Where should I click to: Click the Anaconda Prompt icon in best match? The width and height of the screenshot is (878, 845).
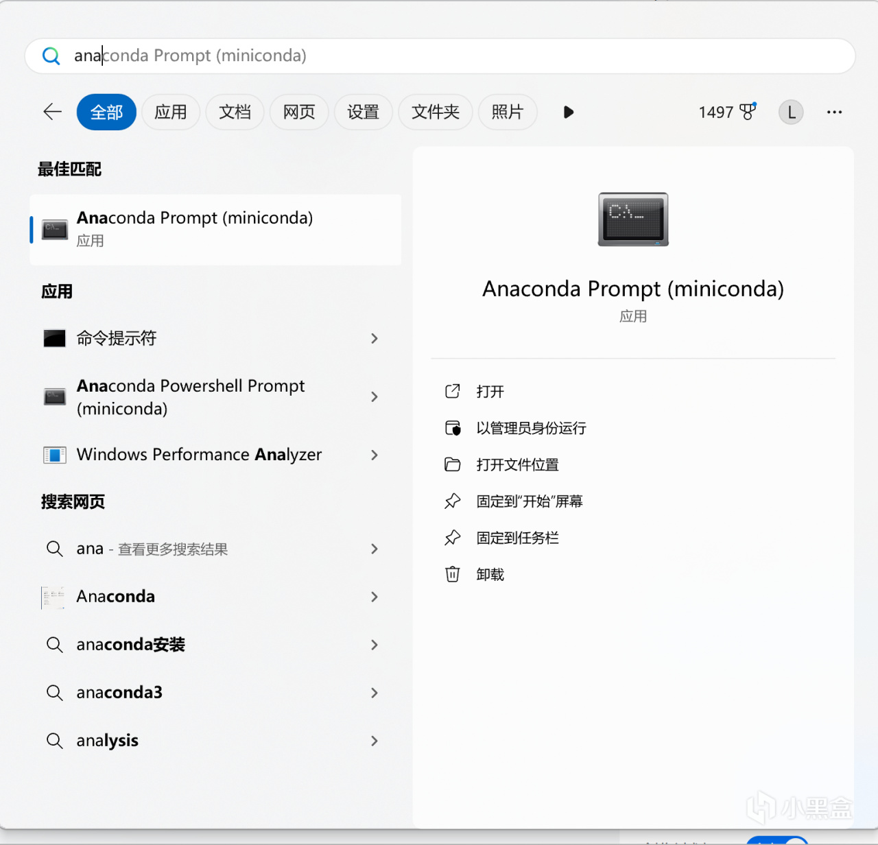click(55, 229)
